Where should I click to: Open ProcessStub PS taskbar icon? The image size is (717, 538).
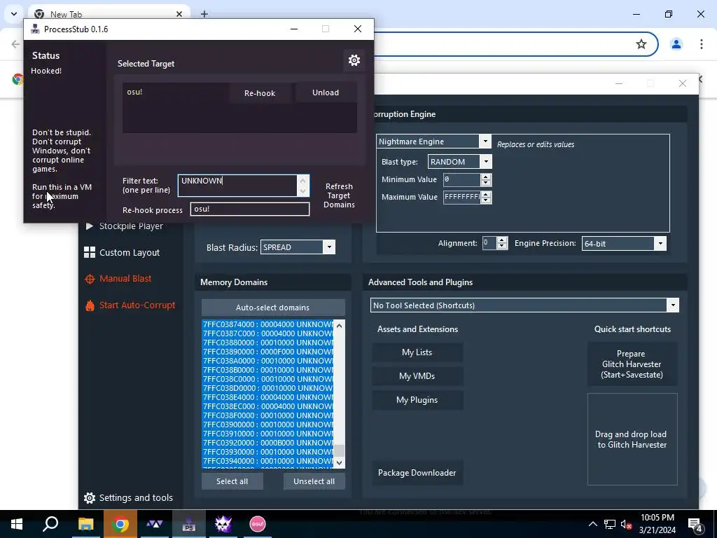point(189,524)
